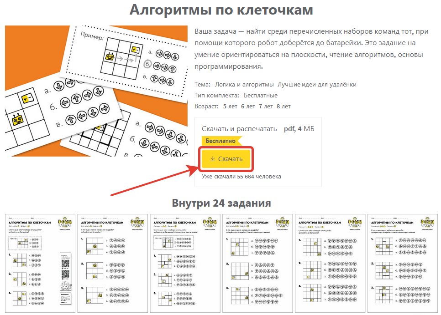Click the Бесплатно yellow price tag

point(221,141)
